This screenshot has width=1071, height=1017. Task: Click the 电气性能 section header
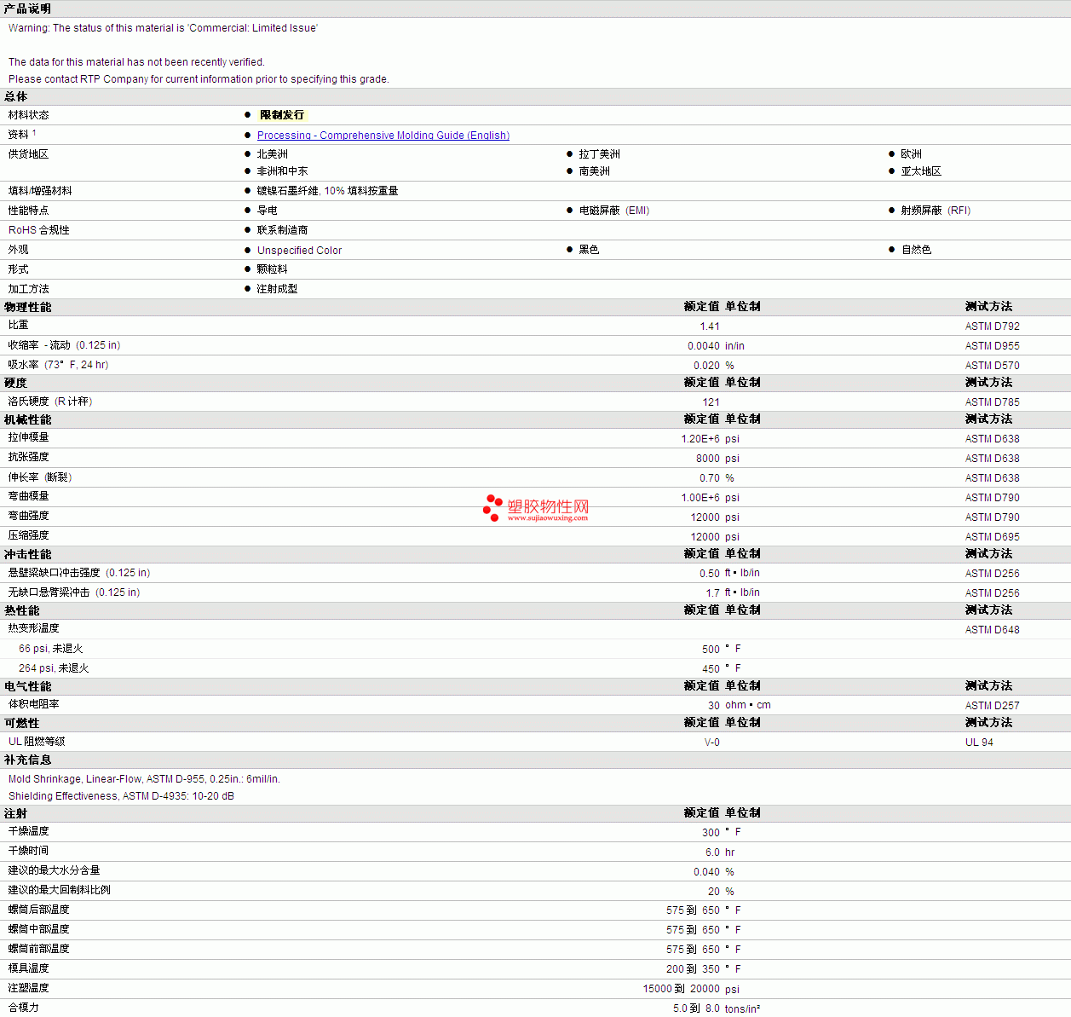coord(27,686)
